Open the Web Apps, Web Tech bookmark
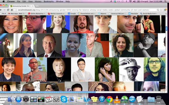The height and width of the screenshot is (105, 169). pos(17,13)
